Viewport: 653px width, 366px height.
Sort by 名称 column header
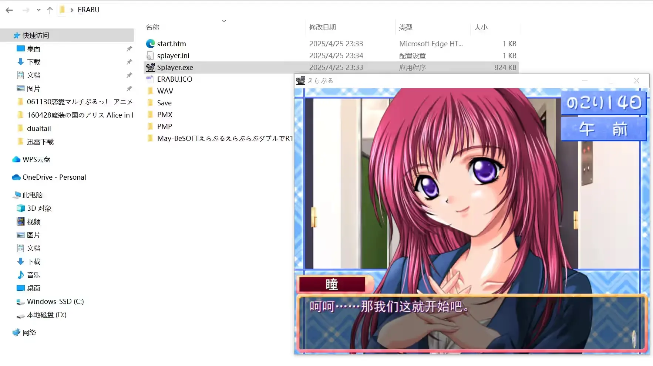[x=152, y=27]
